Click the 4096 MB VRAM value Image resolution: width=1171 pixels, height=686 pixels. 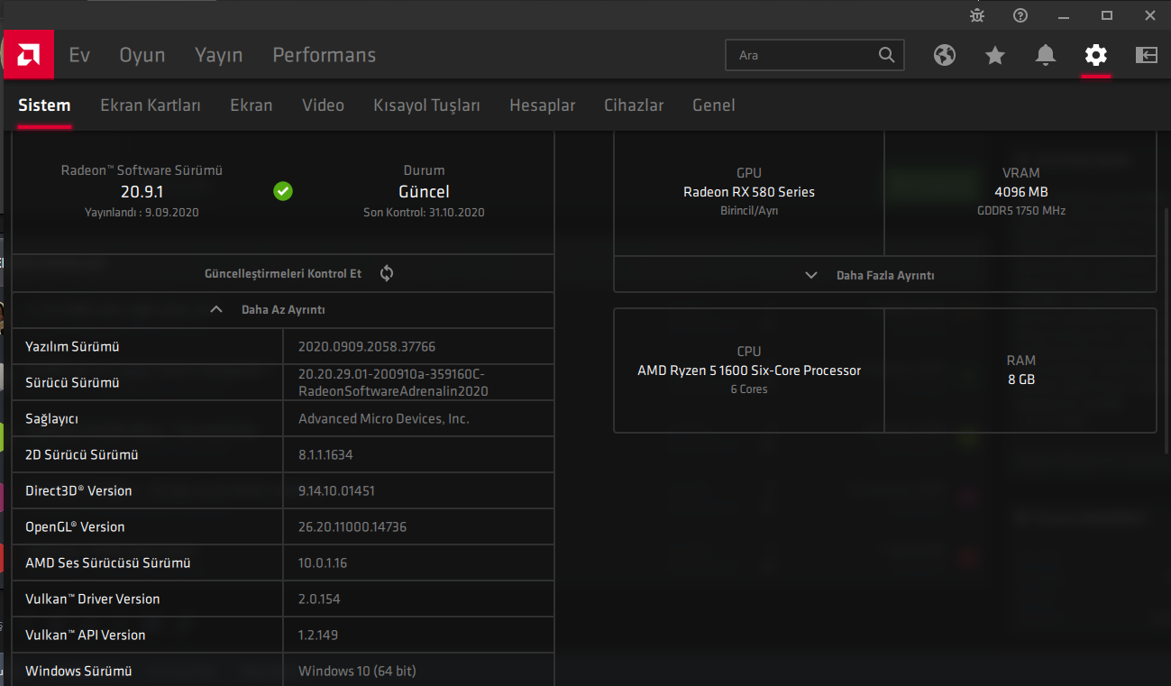pyautogui.click(x=1021, y=192)
